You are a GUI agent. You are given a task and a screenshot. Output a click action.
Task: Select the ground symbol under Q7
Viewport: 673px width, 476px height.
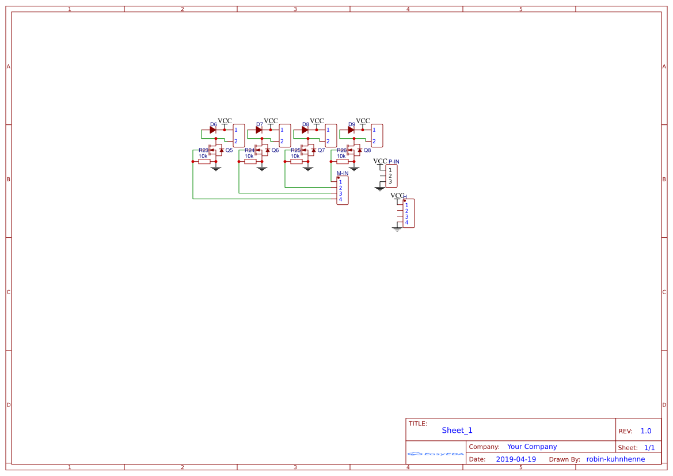pyautogui.click(x=308, y=169)
